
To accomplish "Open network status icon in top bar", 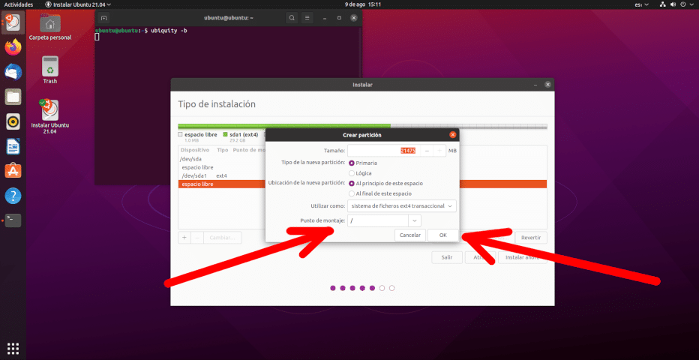I will tap(663, 4).
